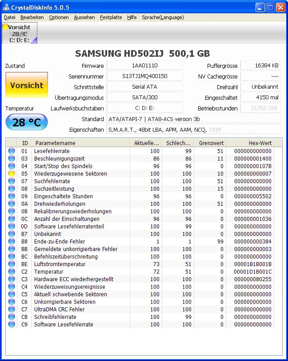Open the Sprache(Language) menu
This screenshot has height=361, width=288.
[x=163, y=17]
